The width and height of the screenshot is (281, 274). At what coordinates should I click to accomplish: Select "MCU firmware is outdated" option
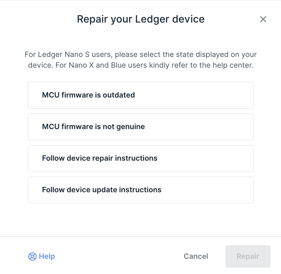[x=140, y=95]
